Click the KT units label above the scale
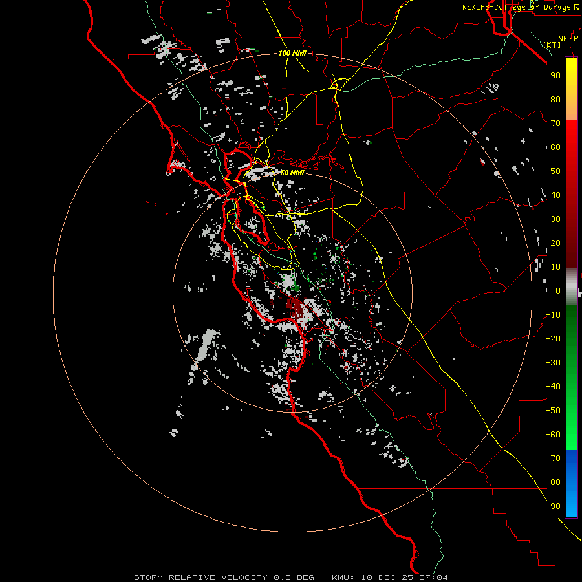The image size is (582, 582). point(552,45)
